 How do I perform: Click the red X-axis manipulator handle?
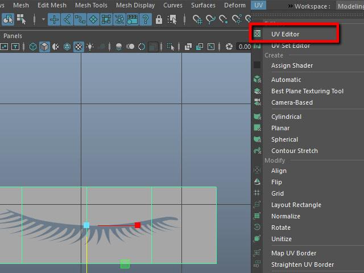(138, 225)
